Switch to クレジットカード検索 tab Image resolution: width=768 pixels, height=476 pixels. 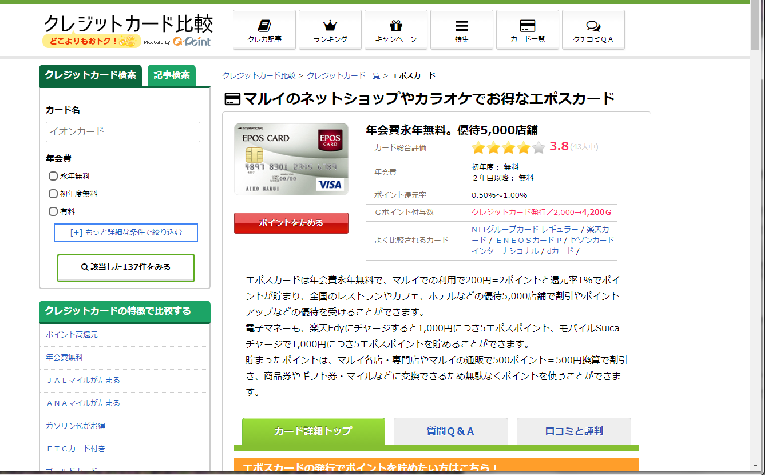(90, 75)
